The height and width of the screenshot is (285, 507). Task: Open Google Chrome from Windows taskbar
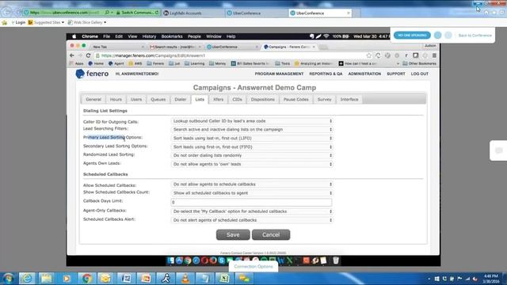click(x=86, y=278)
